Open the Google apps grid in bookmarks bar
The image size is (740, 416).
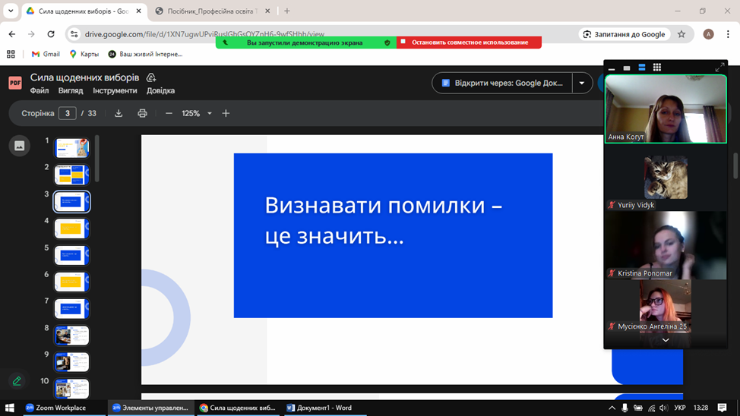coord(11,54)
